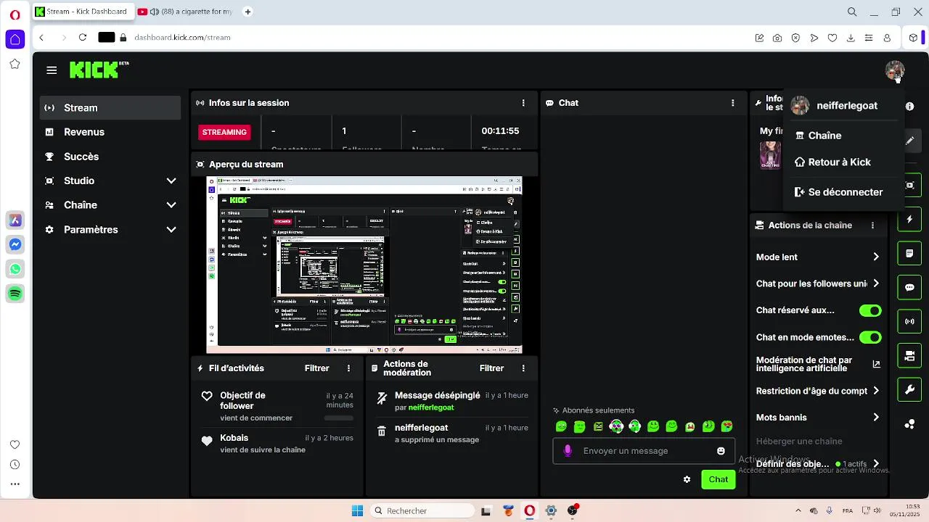Click Filtrer in Actions de modération panel

click(x=491, y=368)
